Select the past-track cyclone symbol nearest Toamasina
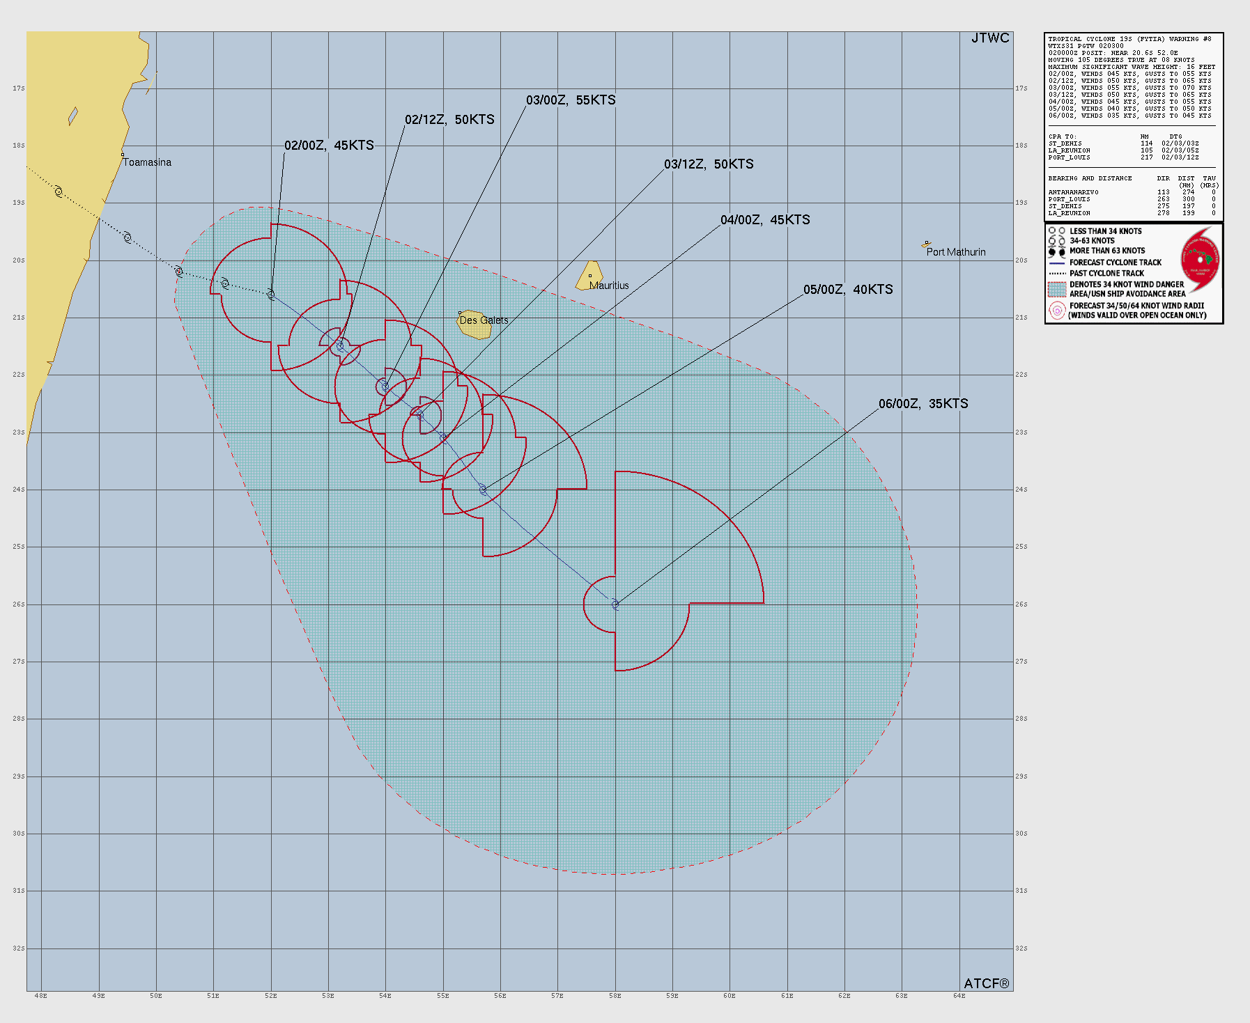The width and height of the screenshot is (1250, 1023). pos(59,192)
